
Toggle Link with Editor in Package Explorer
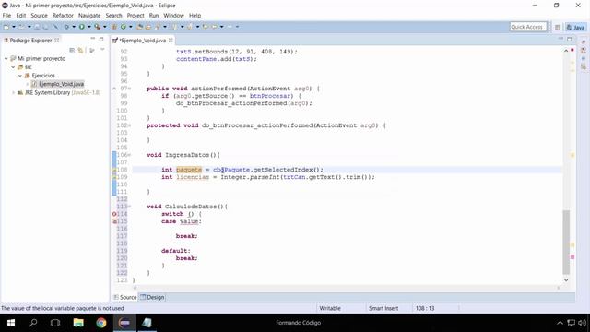point(80,50)
